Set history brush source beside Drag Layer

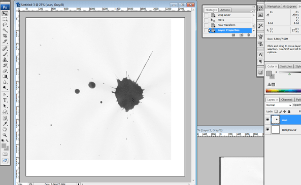click(x=206, y=15)
